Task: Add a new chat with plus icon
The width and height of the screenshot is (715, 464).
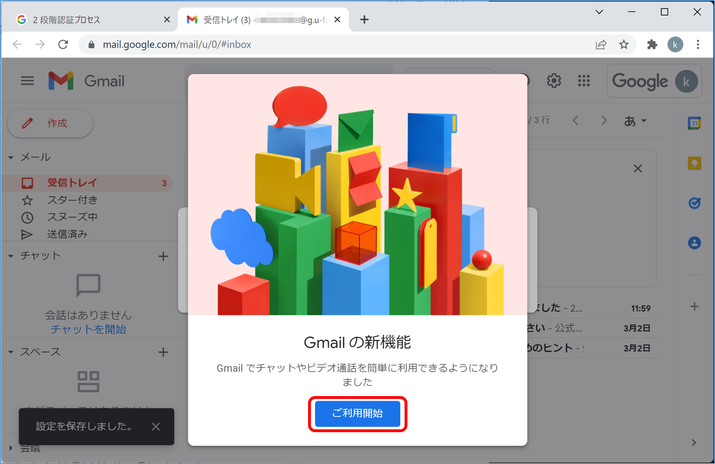Action: [x=163, y=256]
